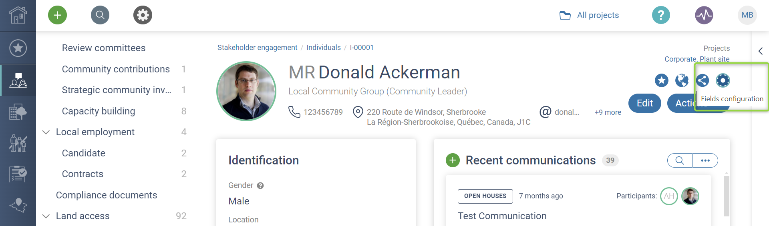Add a new recent communication

(453, 160)
